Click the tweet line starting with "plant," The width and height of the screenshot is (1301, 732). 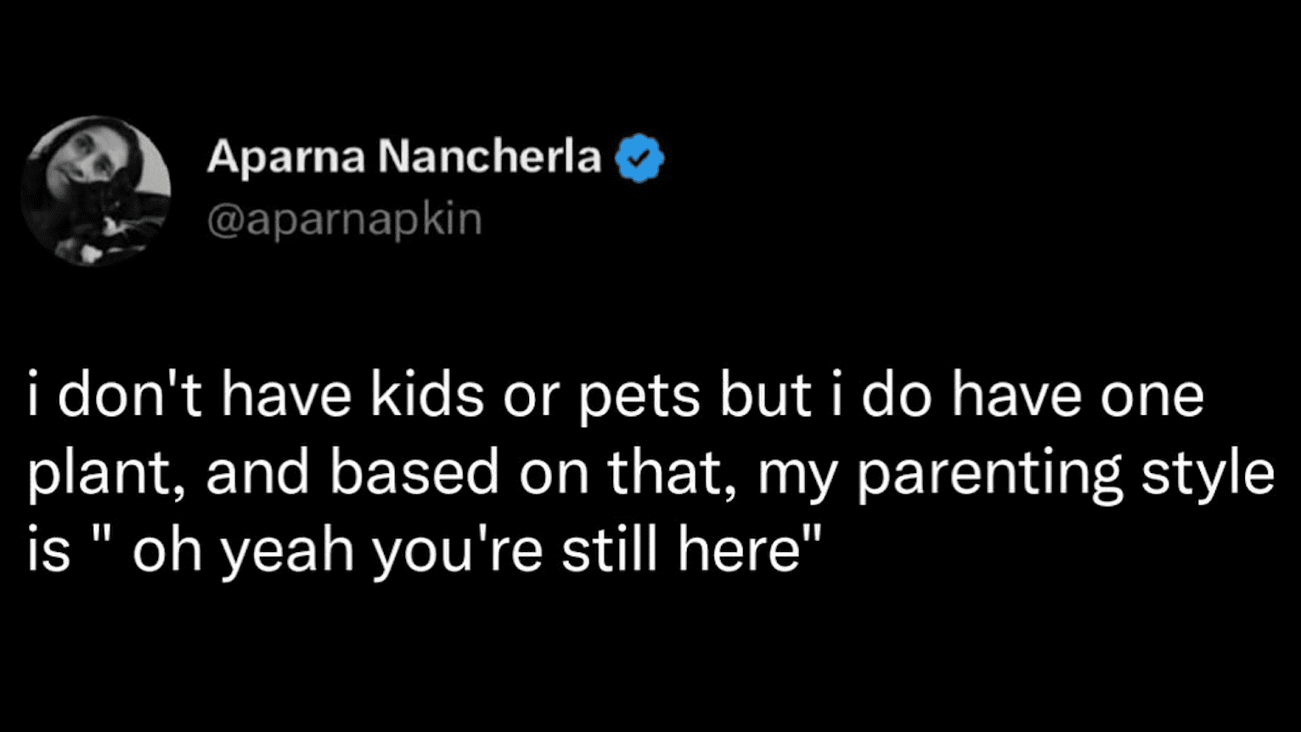(650, 474)
